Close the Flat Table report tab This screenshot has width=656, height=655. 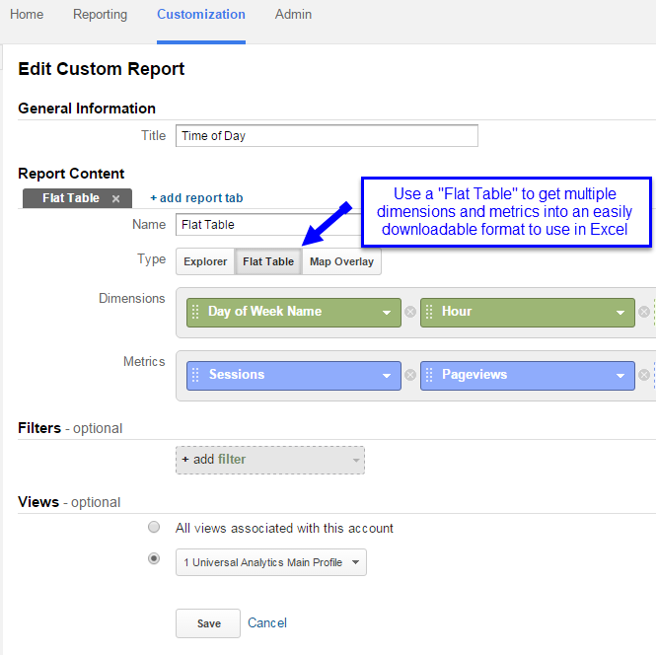point(115,198)
